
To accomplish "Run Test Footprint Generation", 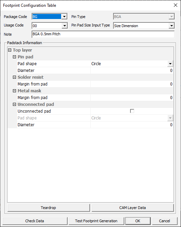I will pyautogui.click(x=96, y=221).
